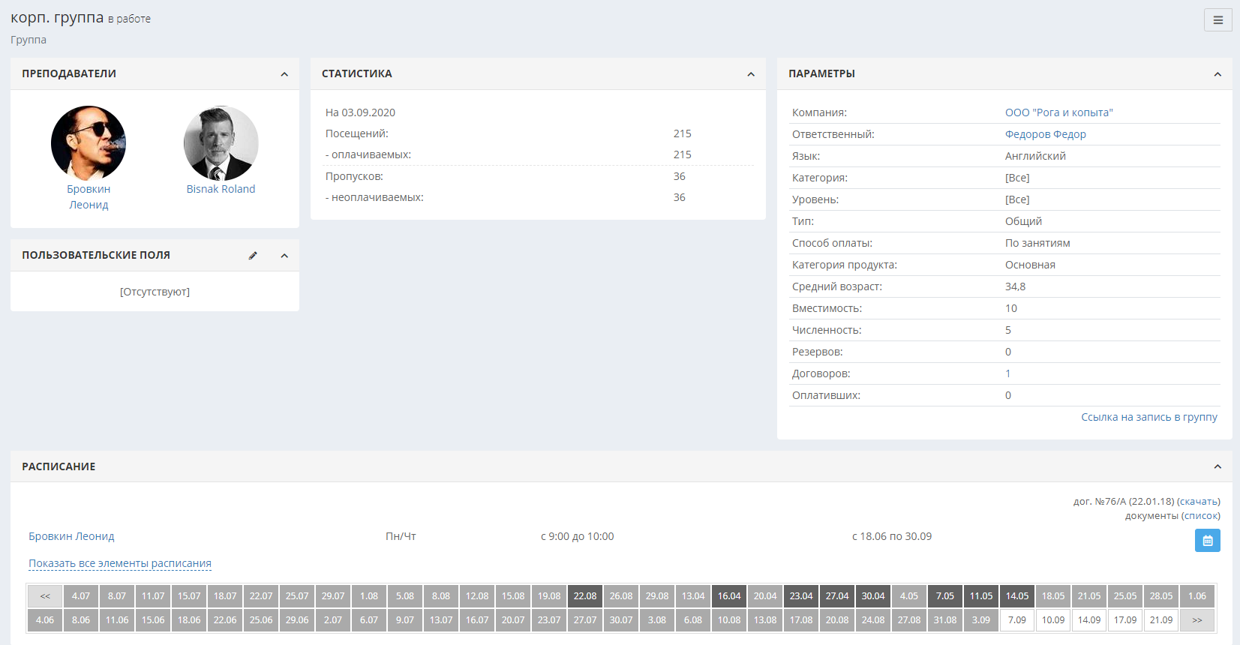The height and width of the screenshot is (645, 1240).
Task: Select the 27.04 date cell
Action: point(837,596)
